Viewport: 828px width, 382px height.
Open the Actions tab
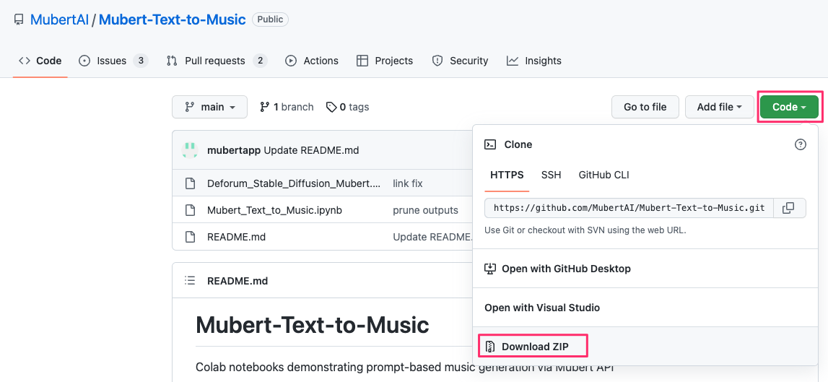coord(312,61)
